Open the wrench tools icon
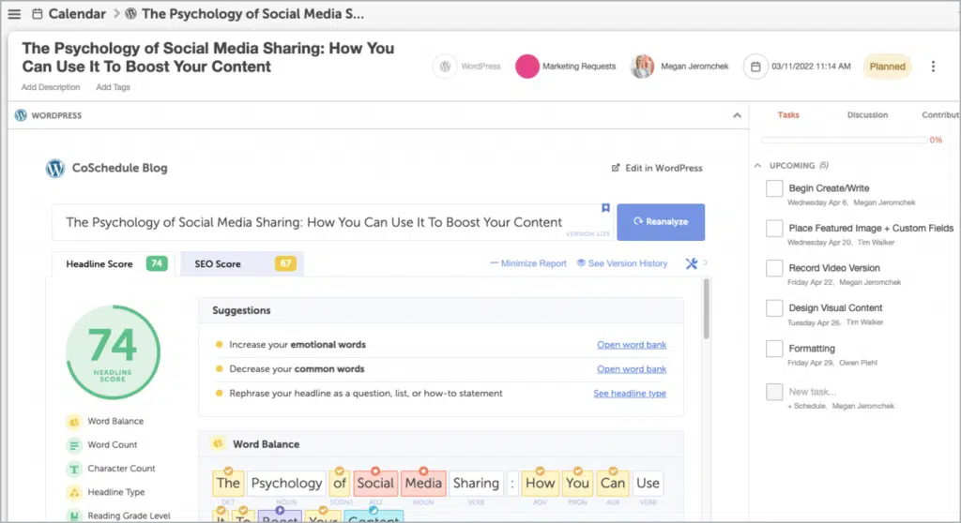 (692, 263)
